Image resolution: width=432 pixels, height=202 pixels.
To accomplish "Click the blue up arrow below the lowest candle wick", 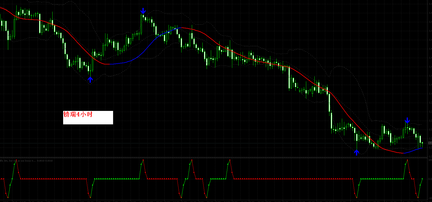I will point(357,152).
